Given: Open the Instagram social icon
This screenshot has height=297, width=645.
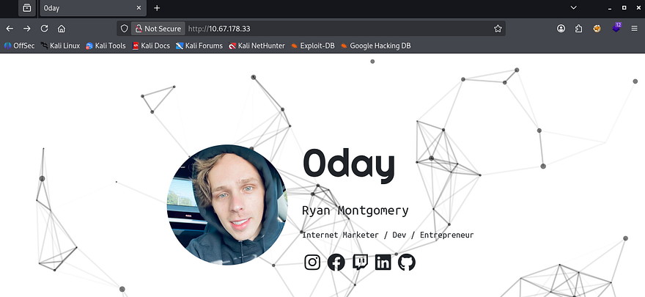Looking at the screenshot, I should click(x=312, y=262).
